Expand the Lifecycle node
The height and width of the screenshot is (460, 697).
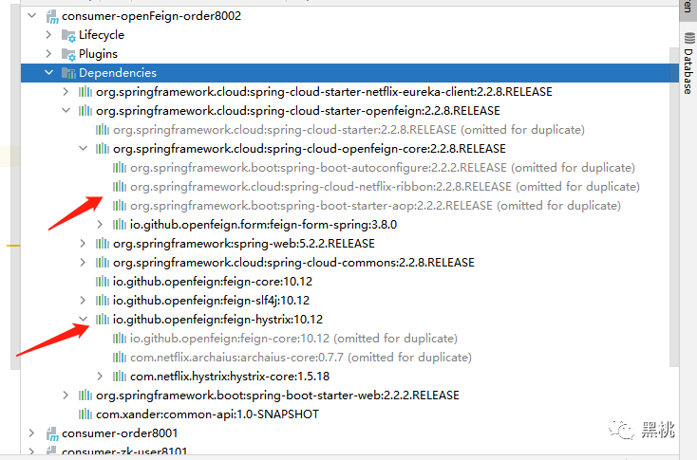48,35
